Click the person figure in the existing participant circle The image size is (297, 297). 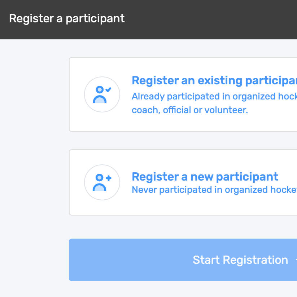click(100, 96)
